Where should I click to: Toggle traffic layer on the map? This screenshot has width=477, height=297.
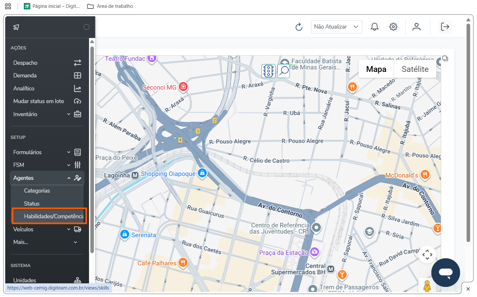(x=268, y=71)
